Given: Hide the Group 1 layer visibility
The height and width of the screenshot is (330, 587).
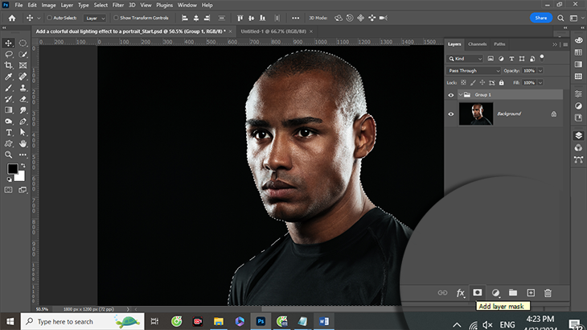Looking at the screenshot, I should [450, 94].
